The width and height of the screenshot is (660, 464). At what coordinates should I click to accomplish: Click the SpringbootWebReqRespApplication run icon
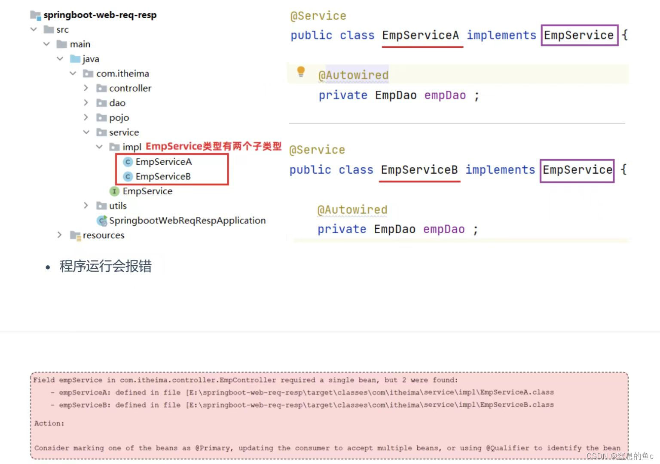tap(102, 221)
